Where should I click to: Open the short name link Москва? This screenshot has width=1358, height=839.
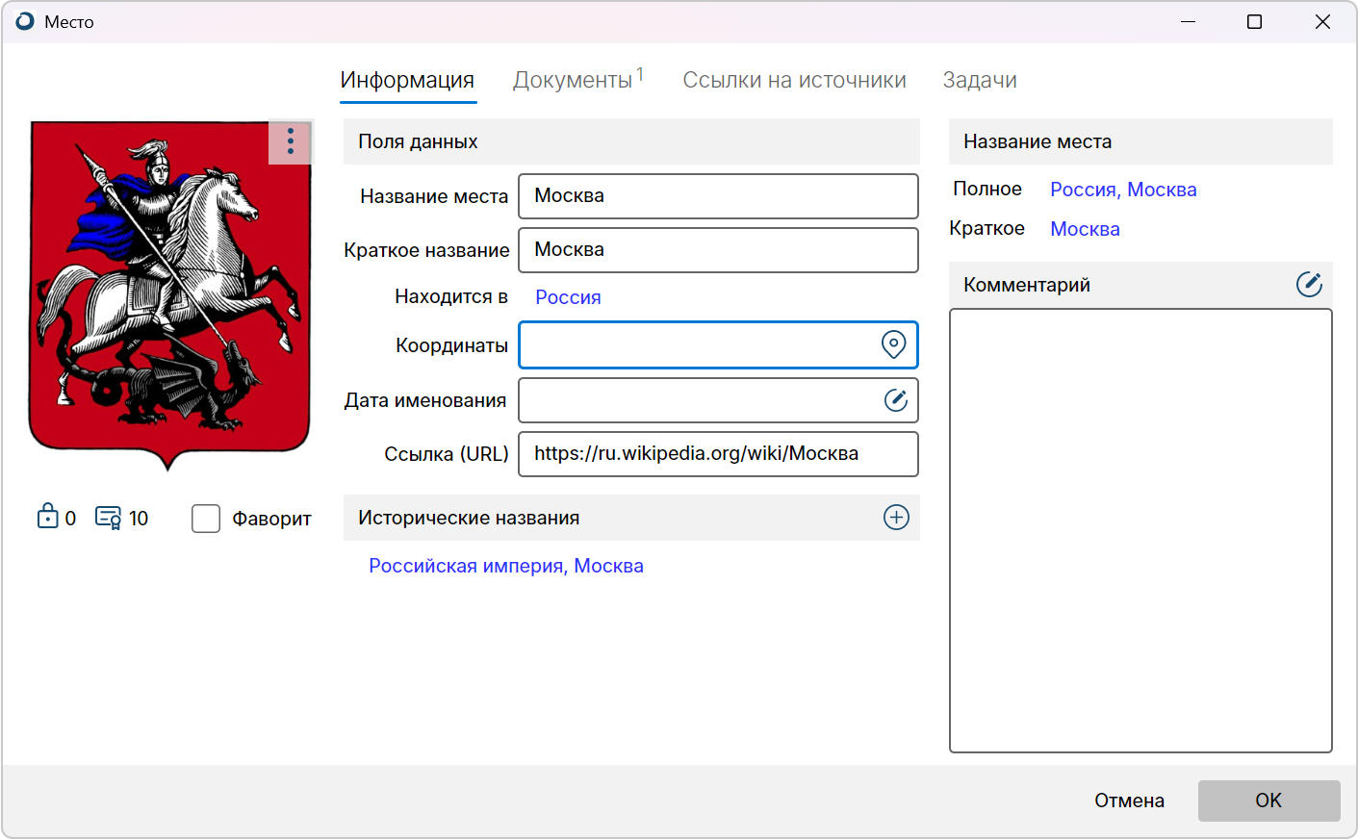point(1085,229)
